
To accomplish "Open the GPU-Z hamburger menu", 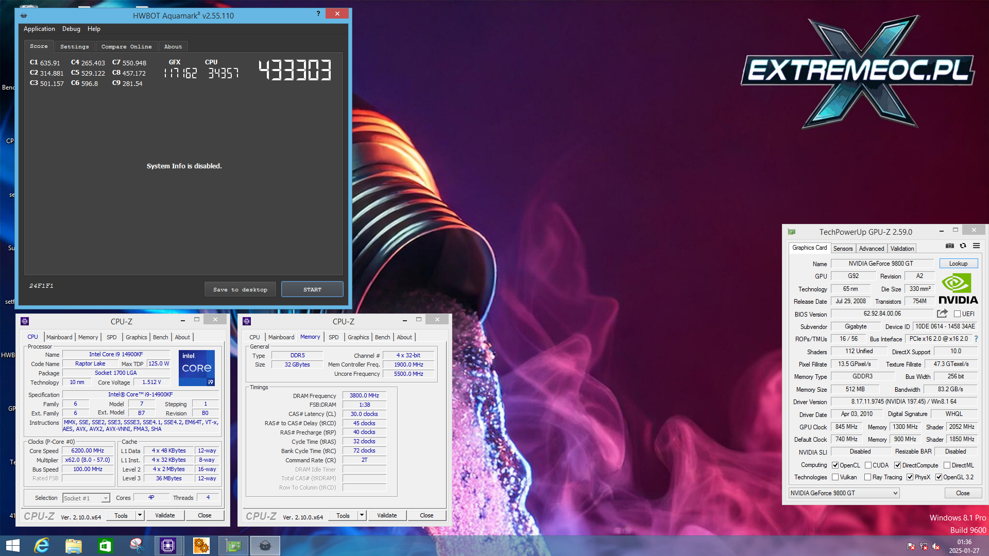I will click(976, 246).
